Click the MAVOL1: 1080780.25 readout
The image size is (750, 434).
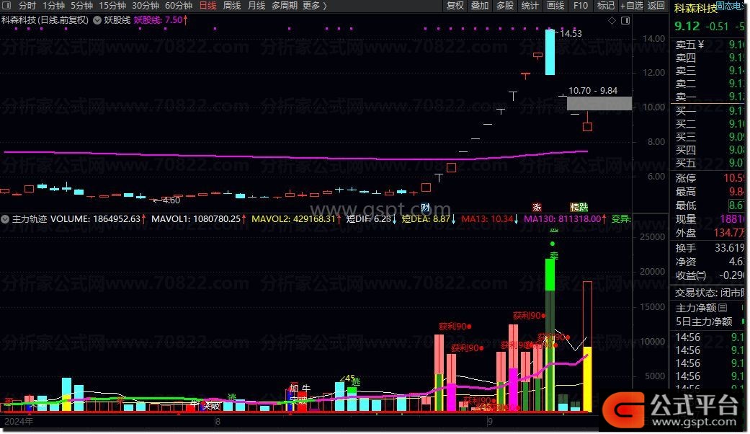(198, 219)
